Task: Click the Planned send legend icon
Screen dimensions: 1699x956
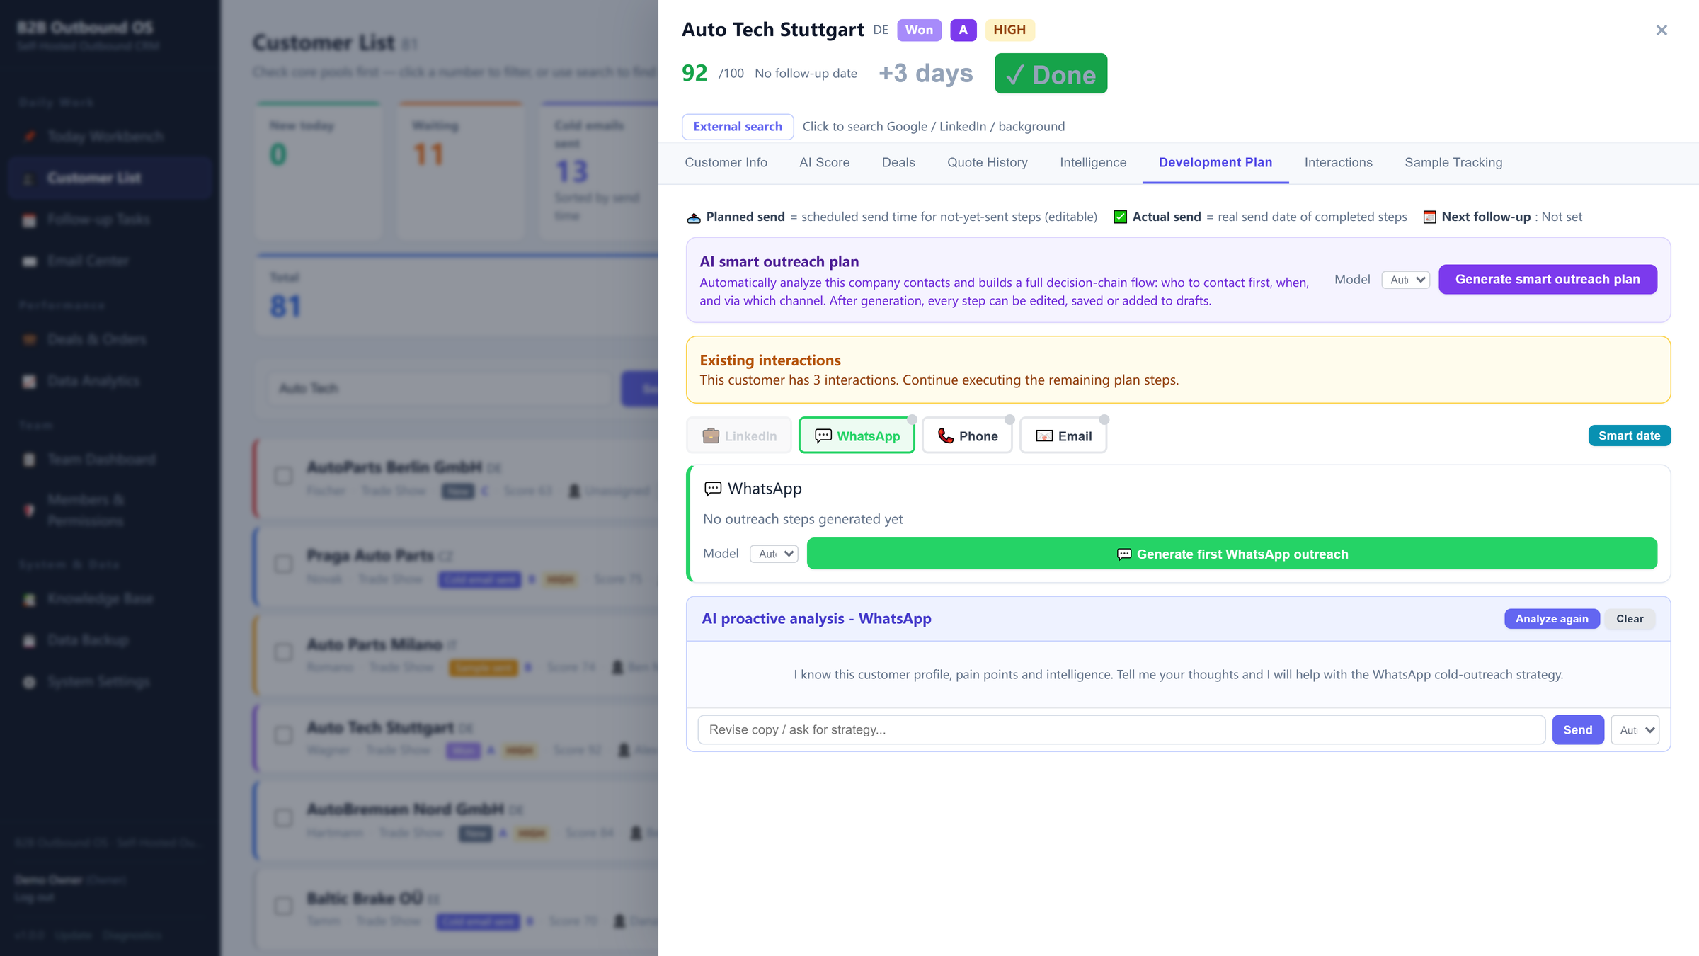Action: click(x=694, y=217)
